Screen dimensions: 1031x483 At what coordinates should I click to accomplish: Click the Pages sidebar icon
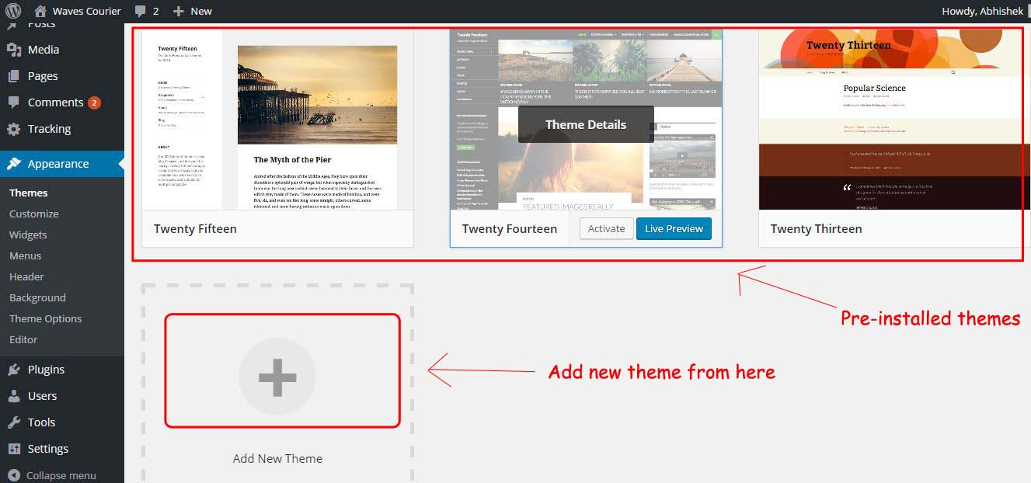pos(14,76)
